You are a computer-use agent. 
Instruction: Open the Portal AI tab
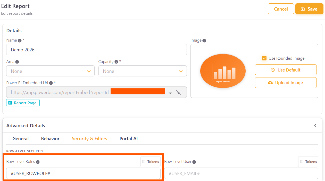[128, 139]
